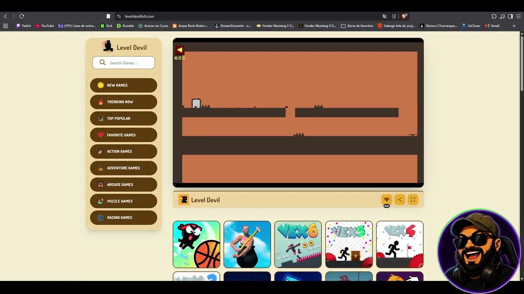
Task: Open the browser main menu
Action: [x=518, y=16]
